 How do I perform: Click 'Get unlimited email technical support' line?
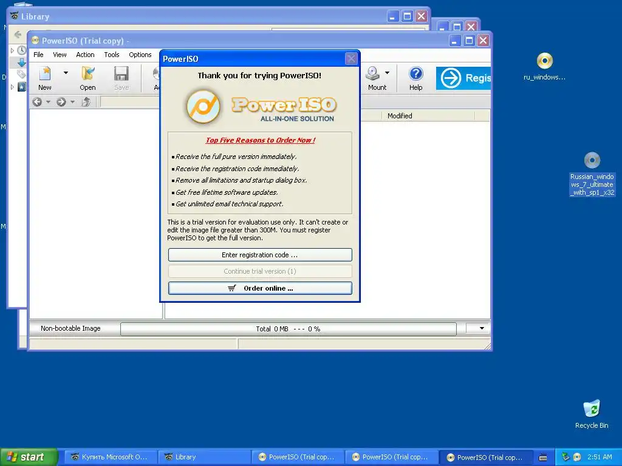[x=229, y=204]
